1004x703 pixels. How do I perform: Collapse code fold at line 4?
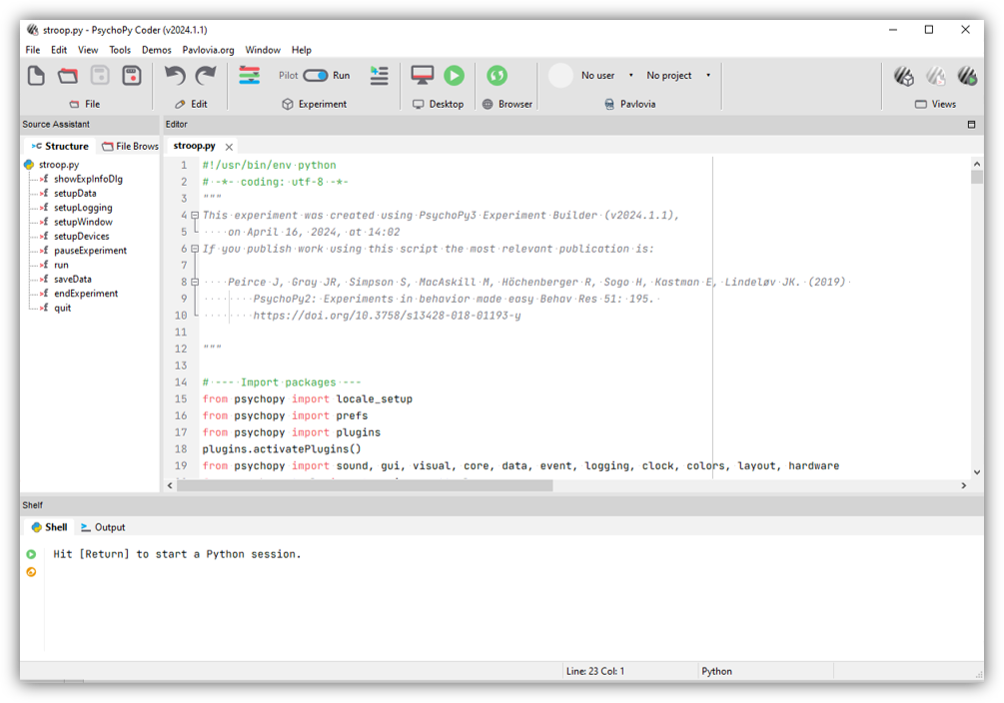195,215
